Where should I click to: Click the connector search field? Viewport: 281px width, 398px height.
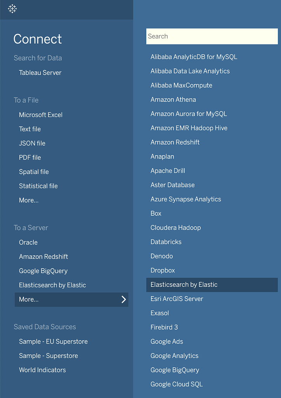point(212,36)
